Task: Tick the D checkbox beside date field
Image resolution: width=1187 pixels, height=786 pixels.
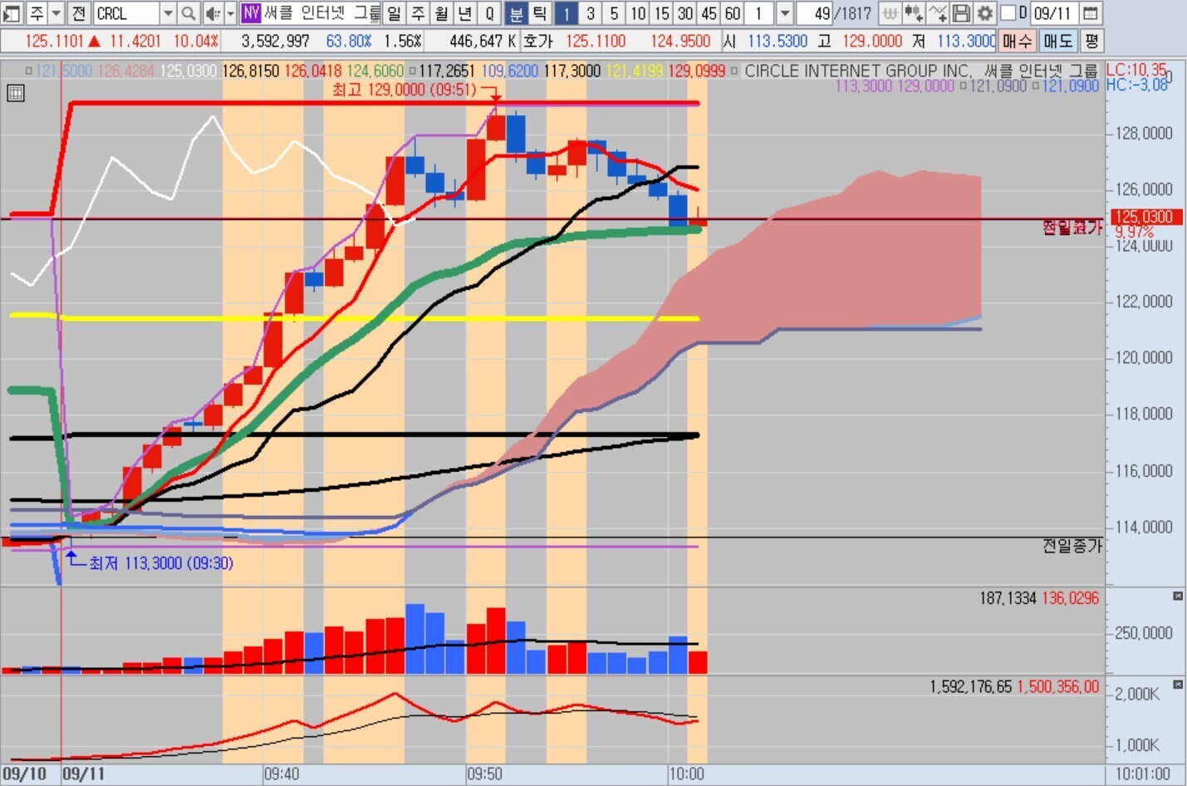Action: [x=1008, y=13]
